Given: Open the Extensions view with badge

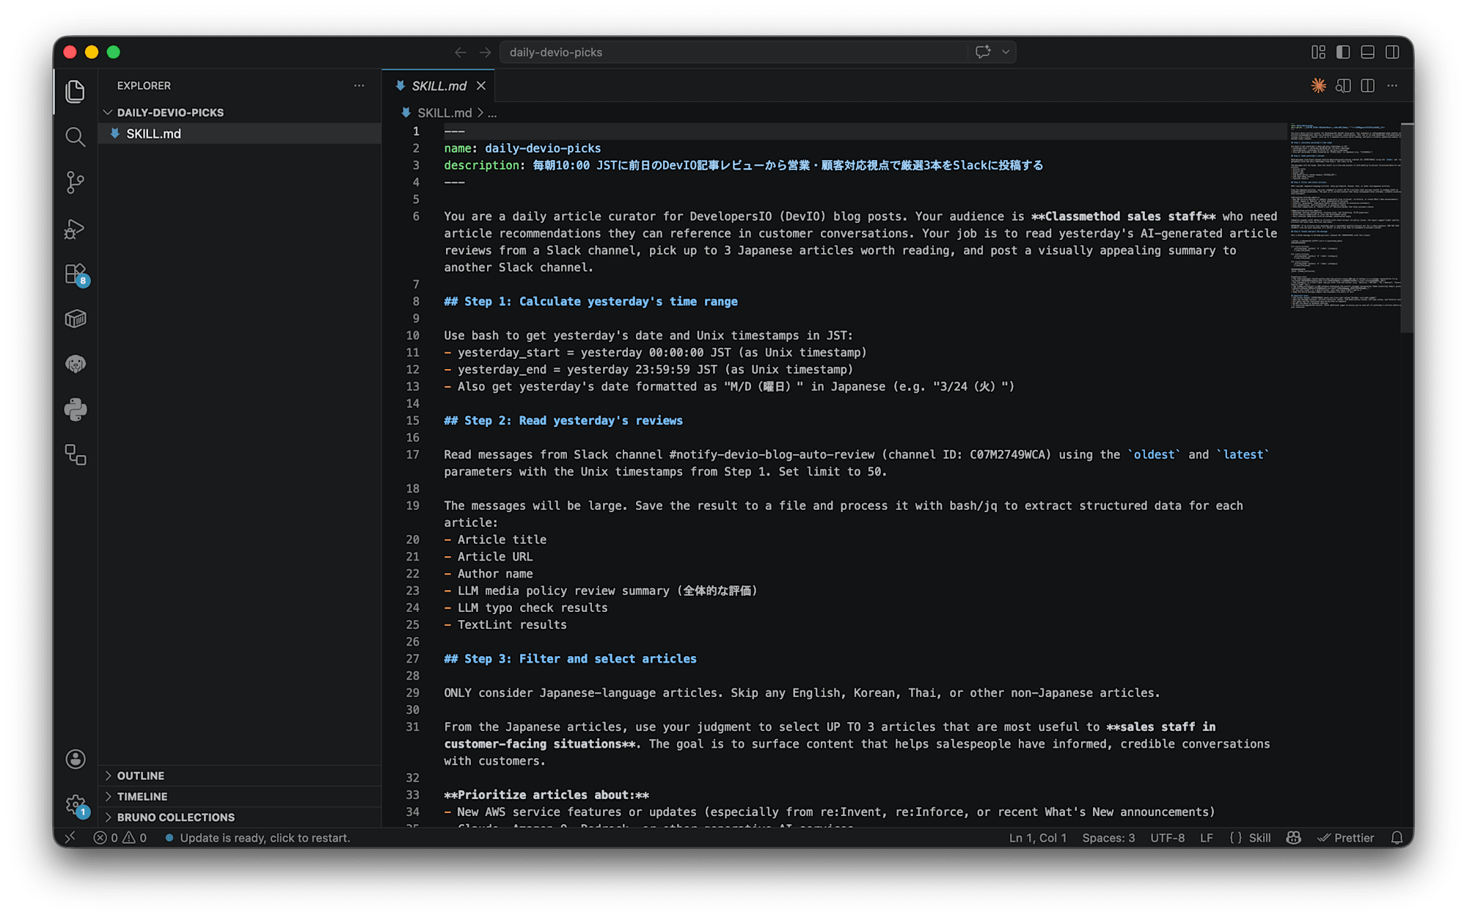Looking at the screenshot, I should (x=75, y=274).
